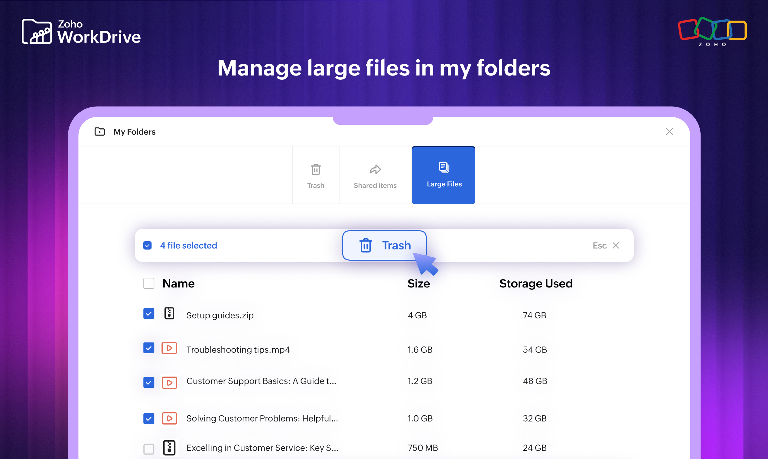Viewport: 768px width, 459px height.
Task: Switch to the Trash tab
Action: pos(316,175)
